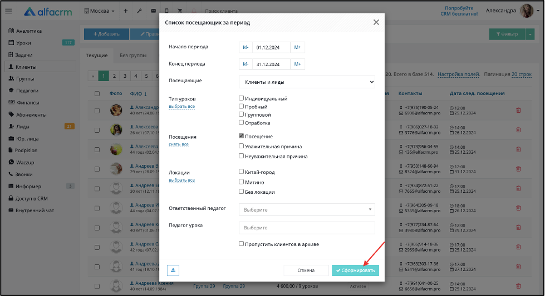Click the download icon in dialog footer

click(173, 270)
